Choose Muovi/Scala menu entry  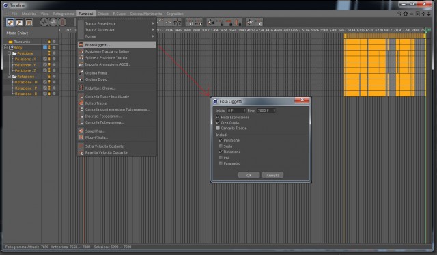point(117,137)
